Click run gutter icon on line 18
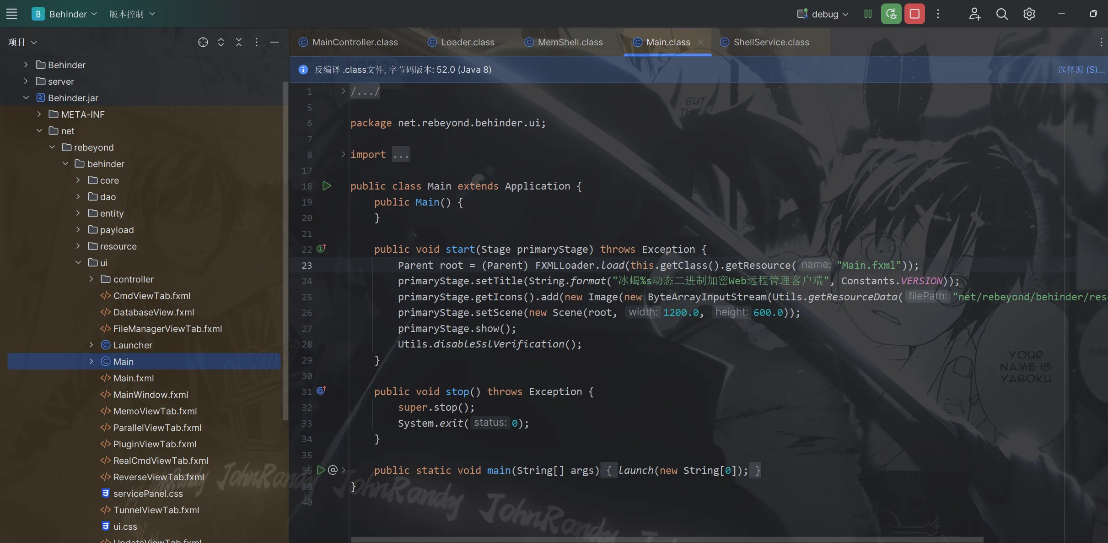The width and height of the screenshot is (1108, 543). pyautogui.click(x=327, y=186)
